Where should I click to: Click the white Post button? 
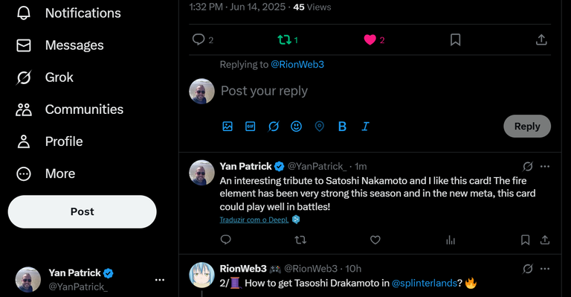pos(83,211)
